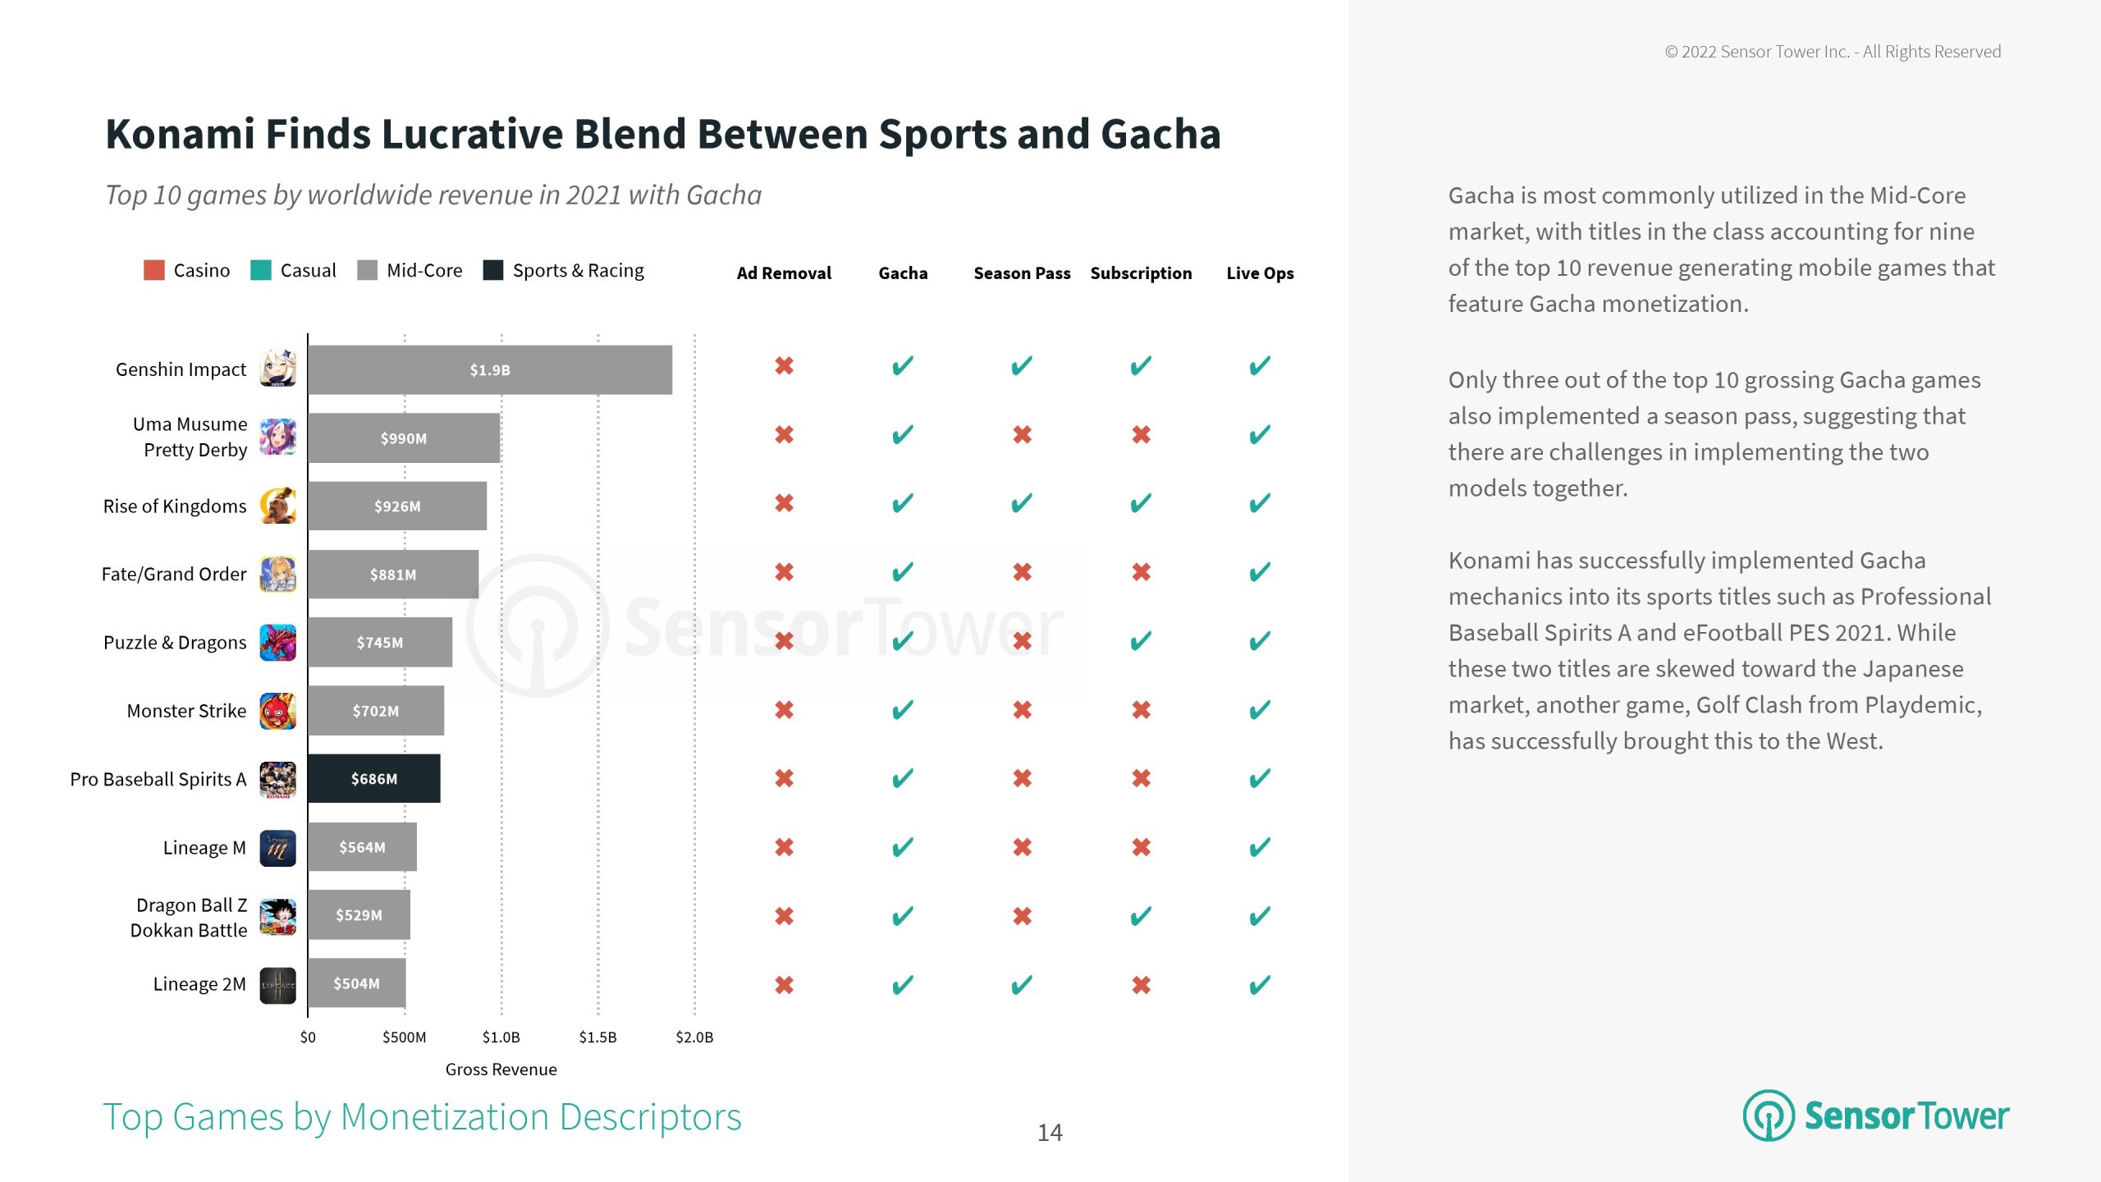
Task: Click the Ad Removal column header
Action: [784, 273]
